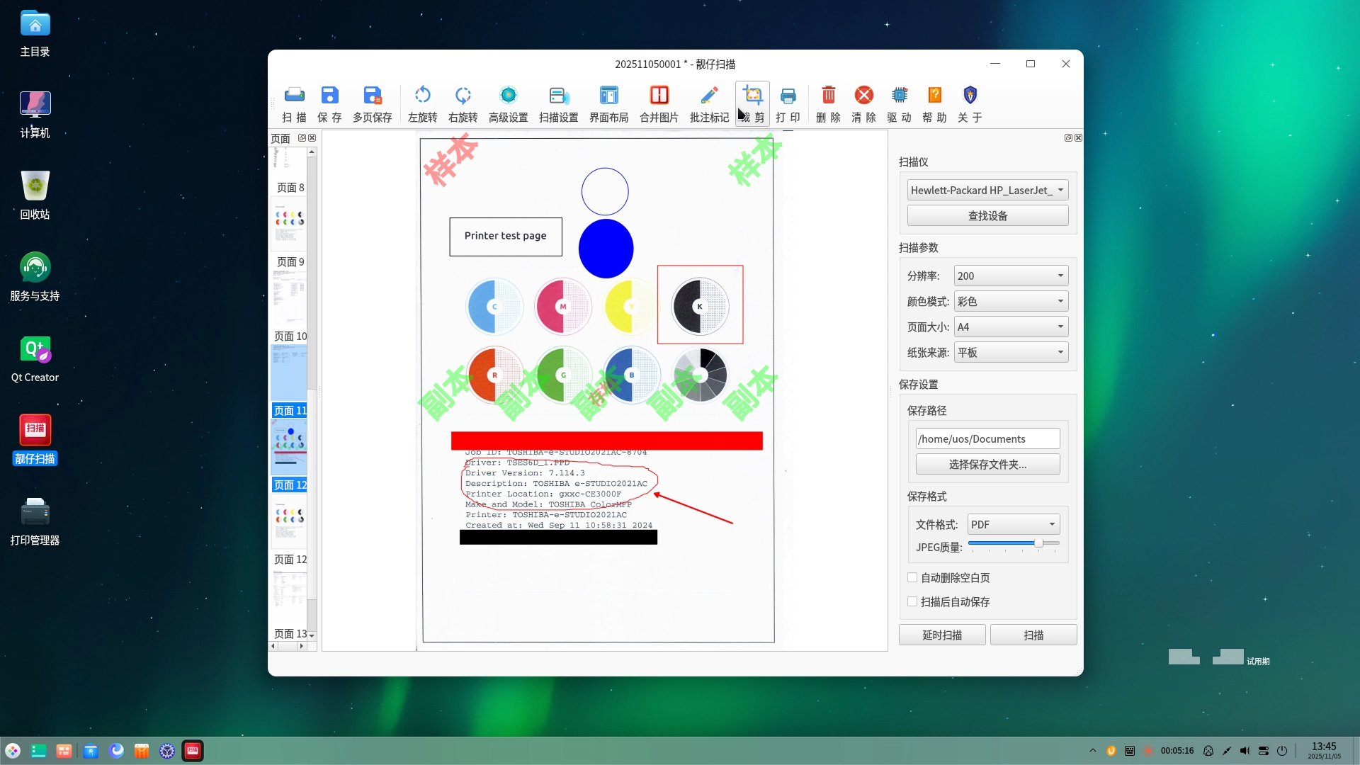The height and width of the screenshot is (765, 1360).
Task: Click the 查找设备 button
Action: (987, 215)
